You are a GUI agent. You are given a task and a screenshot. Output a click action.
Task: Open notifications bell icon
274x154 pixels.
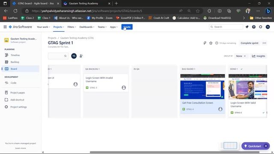click(x=247, y=27)
